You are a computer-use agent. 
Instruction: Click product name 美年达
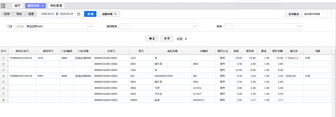point(159,94)
